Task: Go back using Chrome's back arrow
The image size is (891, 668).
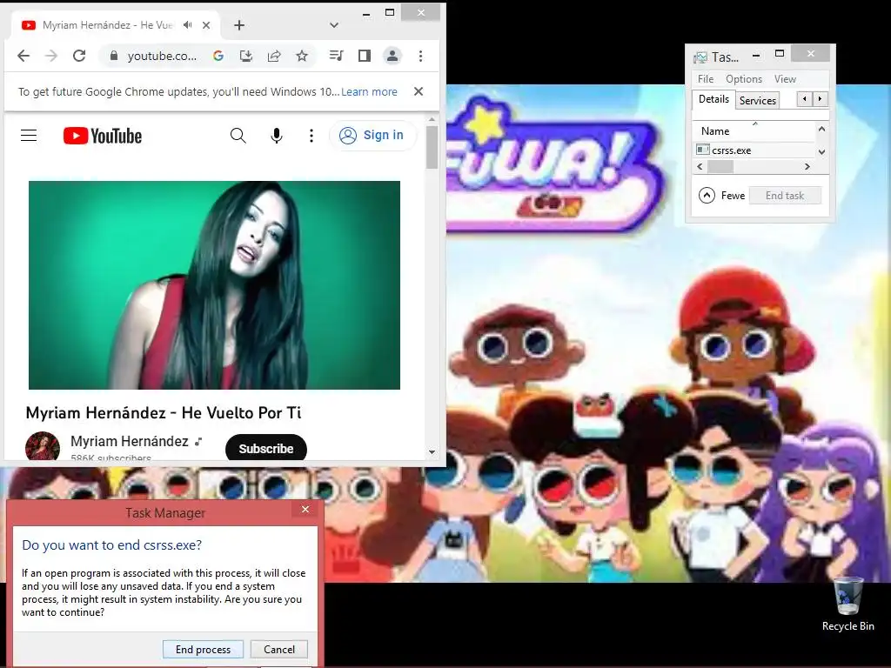Action: tap(23, 56)
